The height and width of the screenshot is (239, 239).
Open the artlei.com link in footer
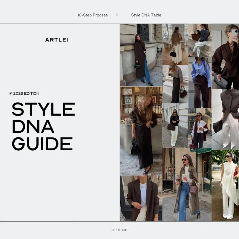point(119,229)
